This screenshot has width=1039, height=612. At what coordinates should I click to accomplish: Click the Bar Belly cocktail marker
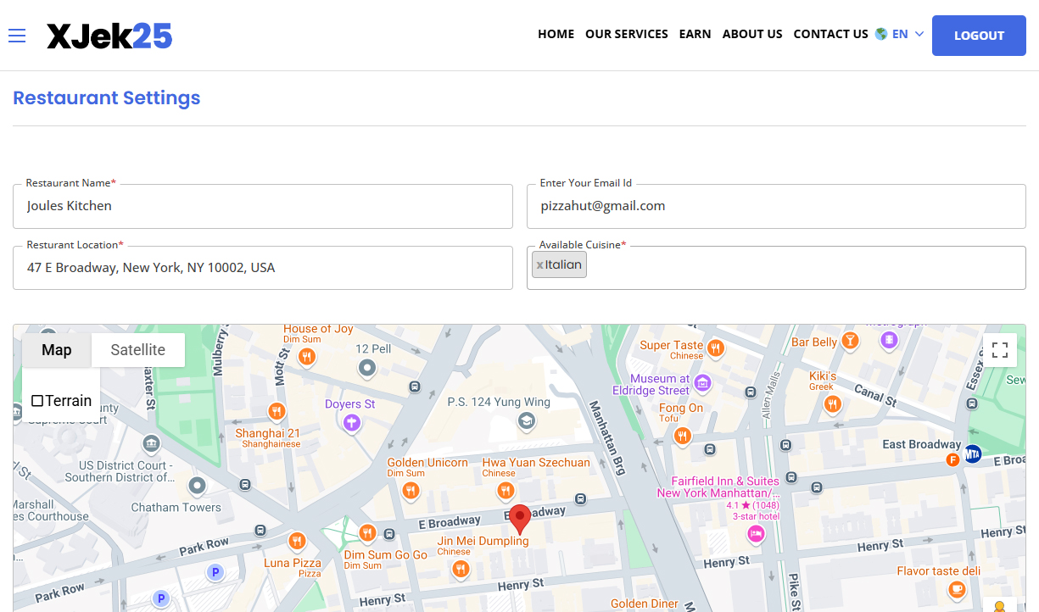click(849, 341)
